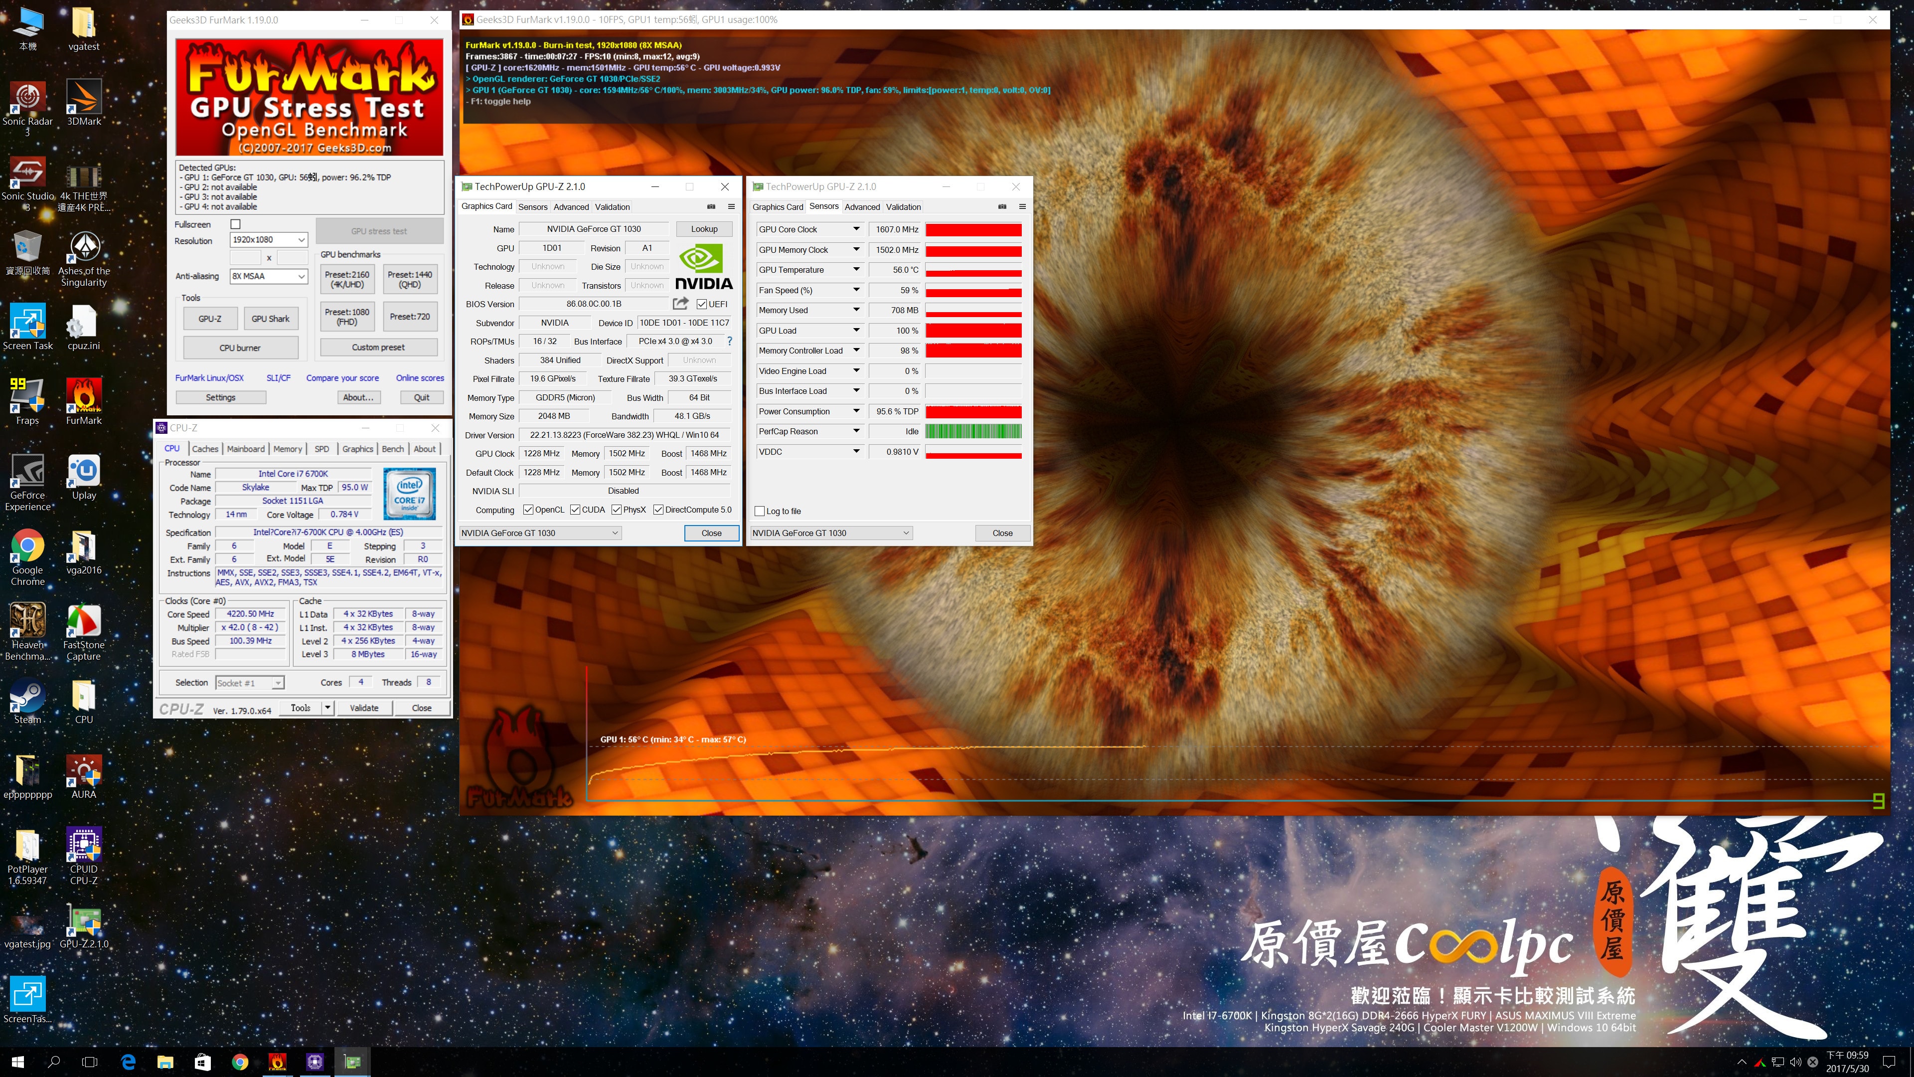
Task: Open PotPlayer desktop shortcut
Action: click(27, 856)
